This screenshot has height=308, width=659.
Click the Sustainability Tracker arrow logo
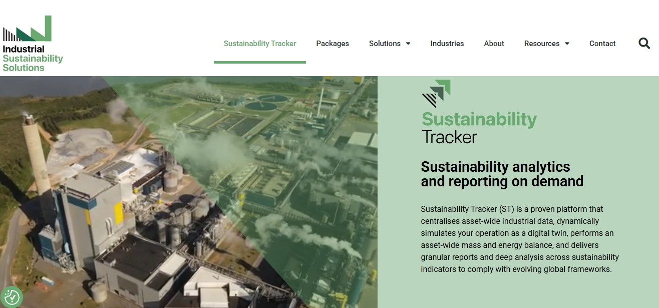[436, 94]
